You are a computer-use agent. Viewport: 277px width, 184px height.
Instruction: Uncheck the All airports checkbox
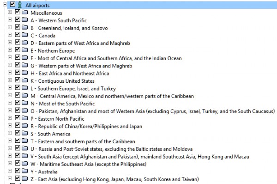[x=12, y=4]
